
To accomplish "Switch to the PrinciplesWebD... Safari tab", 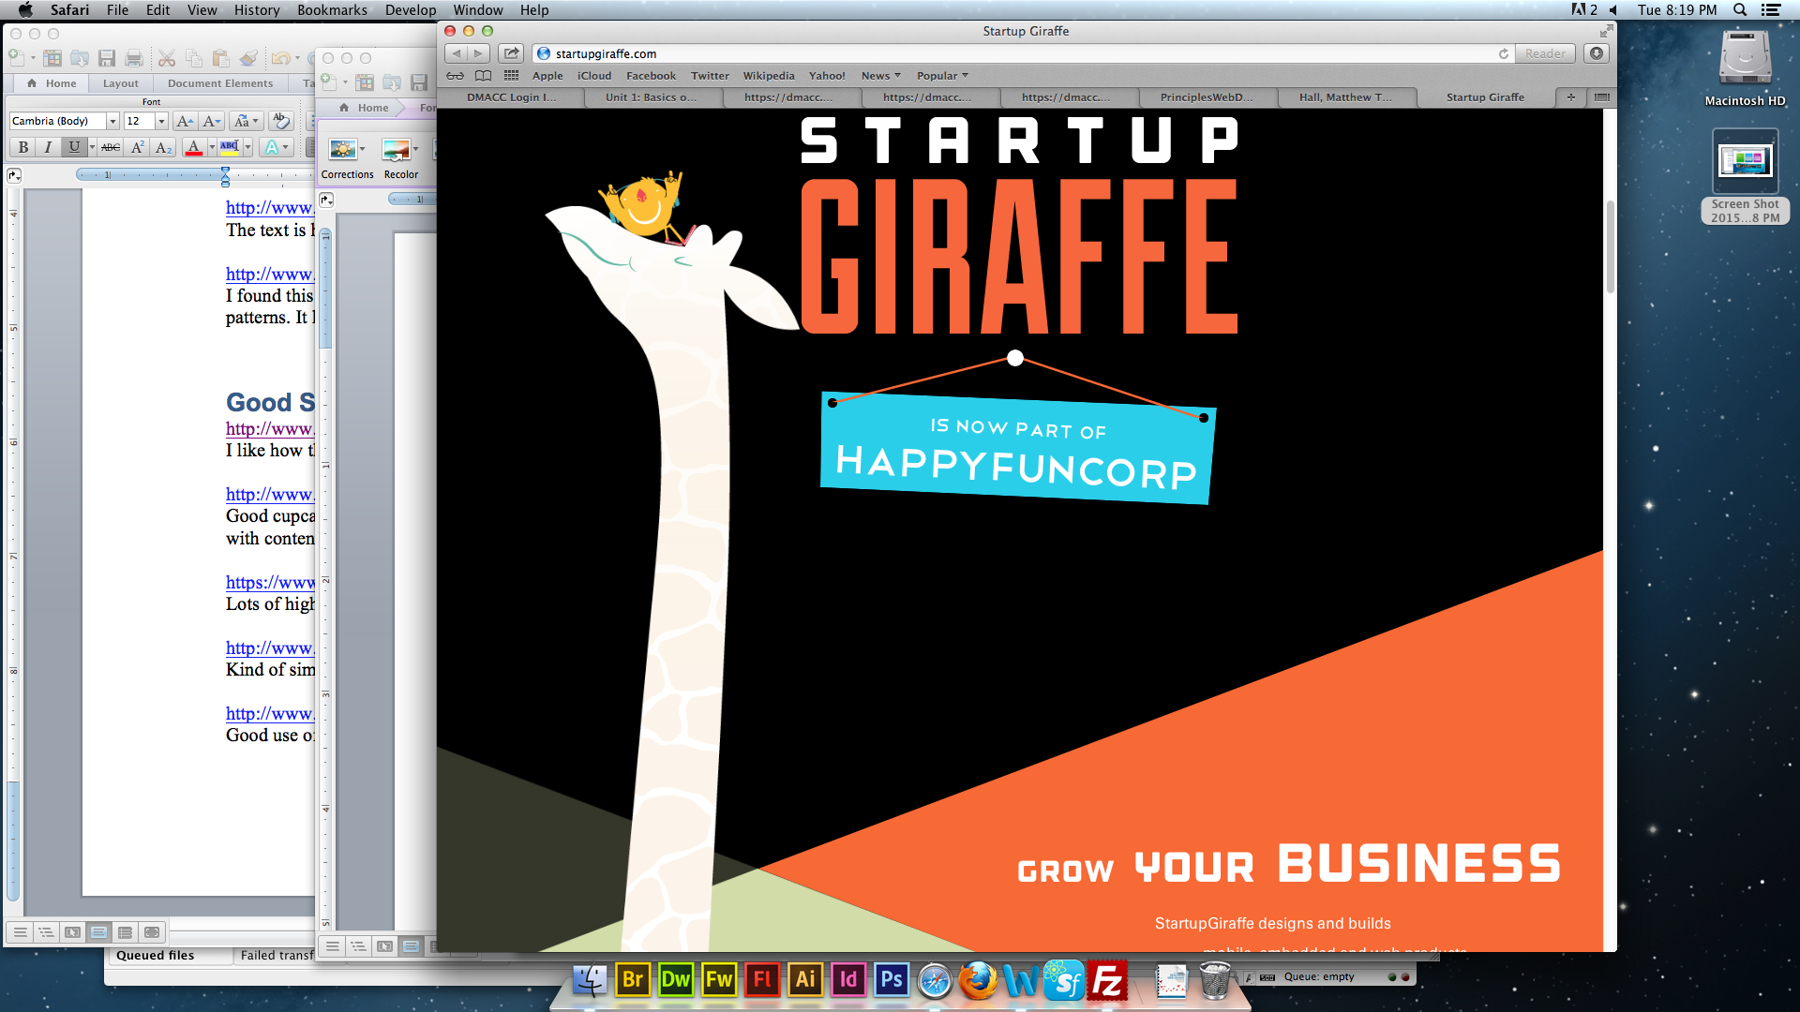I will point(1206,97).
